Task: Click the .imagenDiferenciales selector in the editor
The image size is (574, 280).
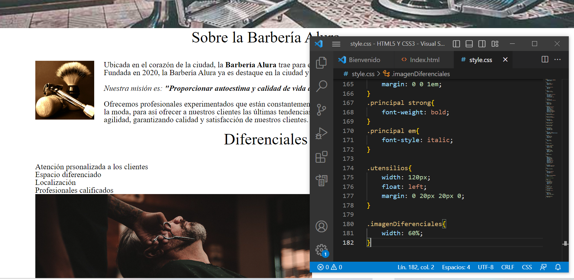Action: (x=404, y=224)
